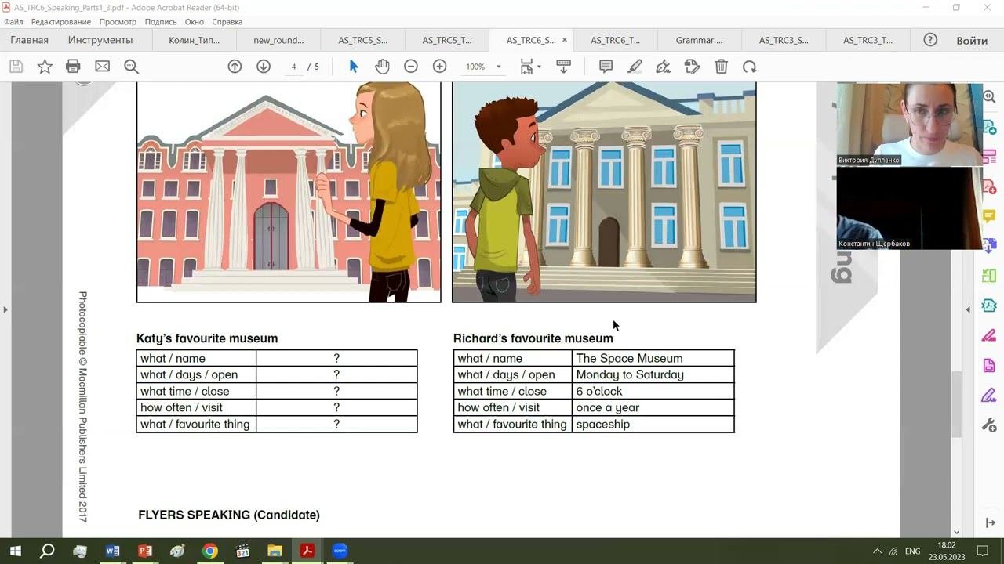The width and height of the screenshot is (1004, 564).
Task: Open the Инструменты tools view
Action: (100, 40)
